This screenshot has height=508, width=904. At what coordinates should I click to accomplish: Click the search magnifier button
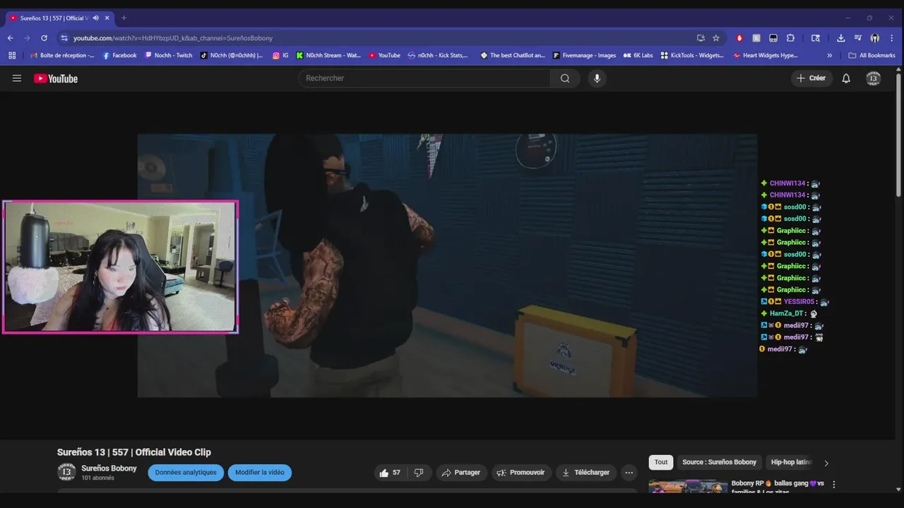565,78
